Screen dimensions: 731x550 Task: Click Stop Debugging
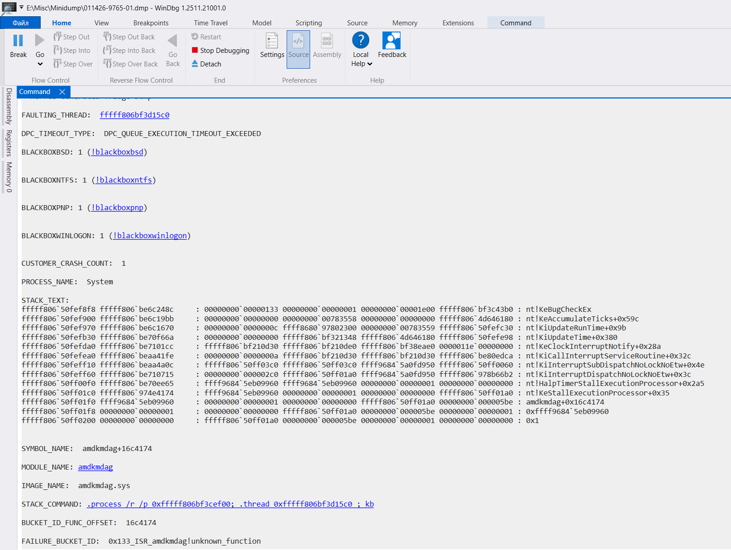click(x=220, y=51)
